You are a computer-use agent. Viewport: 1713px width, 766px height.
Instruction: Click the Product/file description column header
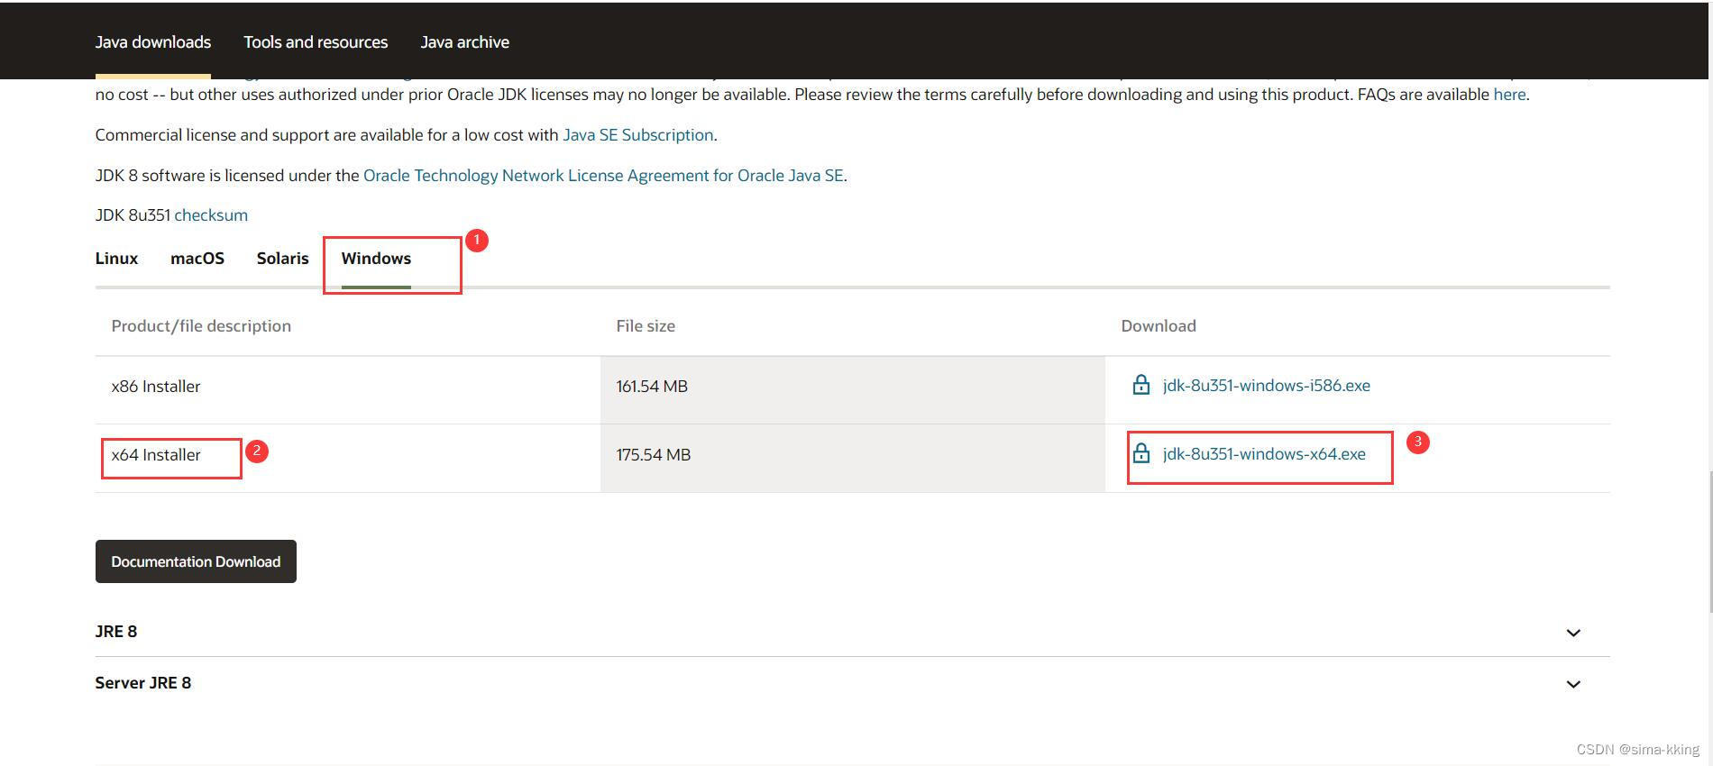click(201, 326)
